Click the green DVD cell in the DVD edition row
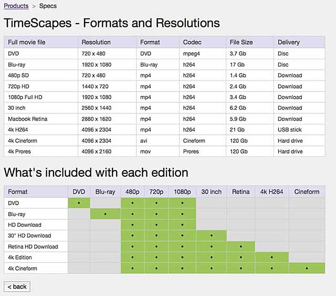 [x=79, y=203]
